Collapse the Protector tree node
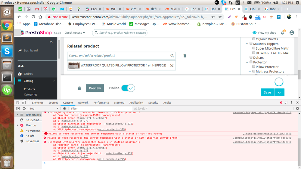Screen dimensions: 301x169 coord(247,62)
